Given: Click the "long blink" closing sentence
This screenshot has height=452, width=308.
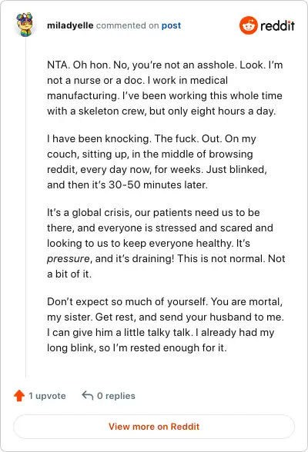Looking at the screenshot, I should [x=137, y=347].
